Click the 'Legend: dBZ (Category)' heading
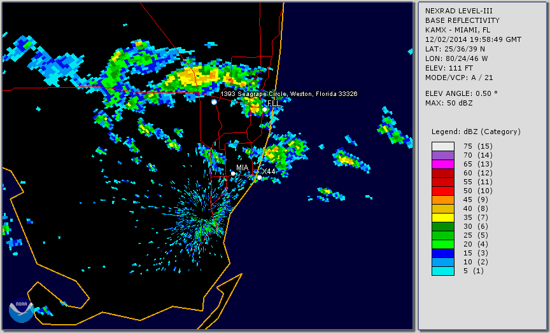The height and width of the screenshot is (333, 550). tap(476, 132)
